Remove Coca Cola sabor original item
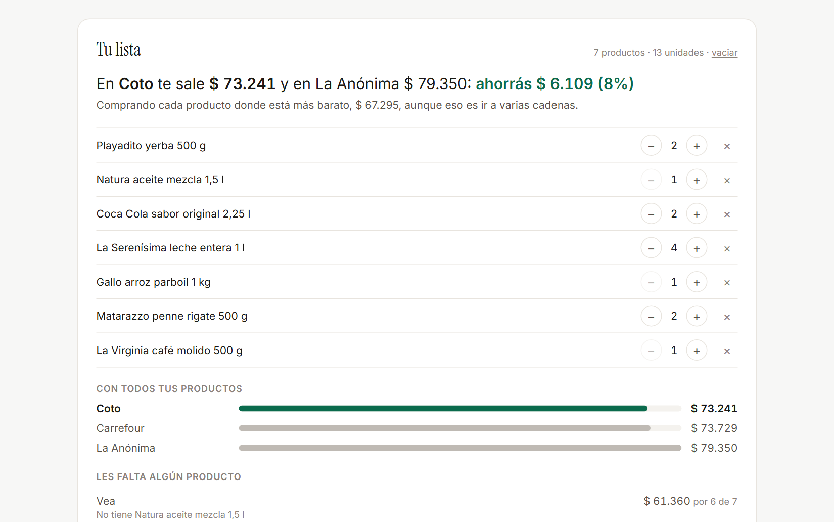This screenshot has height=522, width=834. coord(727,214)
